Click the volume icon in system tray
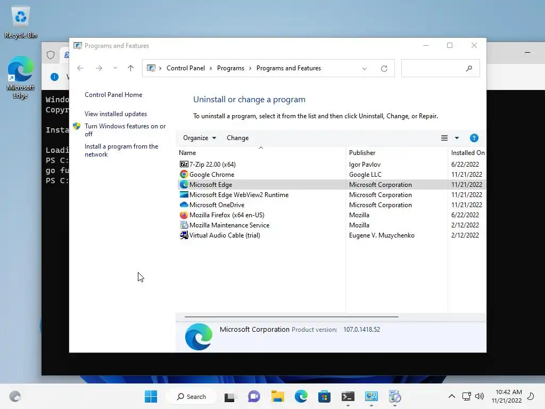545x409 pixels. tap(480, 396)
